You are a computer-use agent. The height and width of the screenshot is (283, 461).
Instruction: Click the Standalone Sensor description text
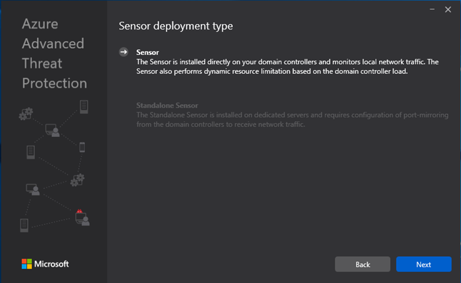click(x=292, y=120)
